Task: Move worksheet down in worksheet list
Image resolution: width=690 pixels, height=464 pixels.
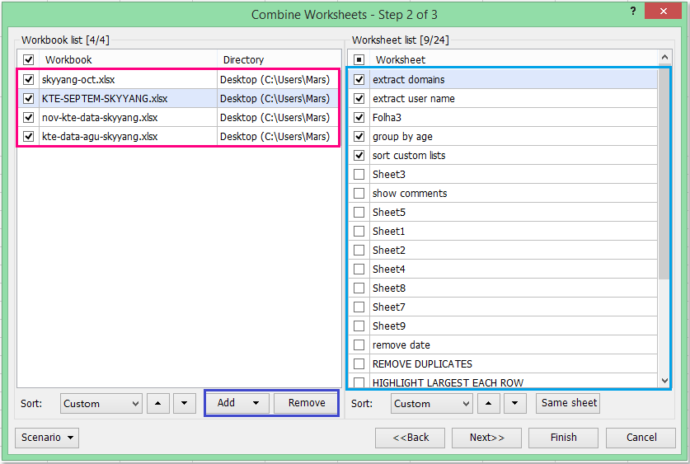Action: 515,404
